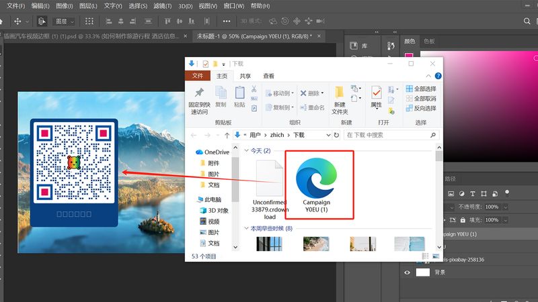This screenshot has height=302, width=538.
Task: Select the Move tool in Photoshop options bar
Action: point(17,21)
